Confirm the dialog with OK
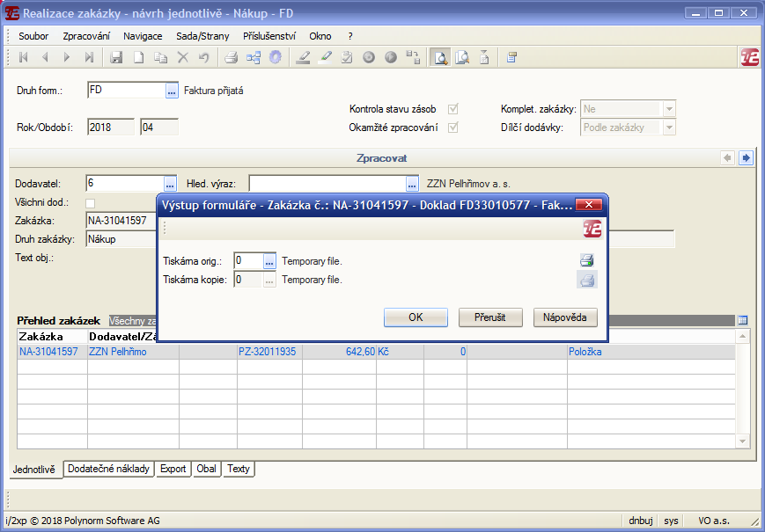This screenshot has width=765, height=532. coord(416,317)
